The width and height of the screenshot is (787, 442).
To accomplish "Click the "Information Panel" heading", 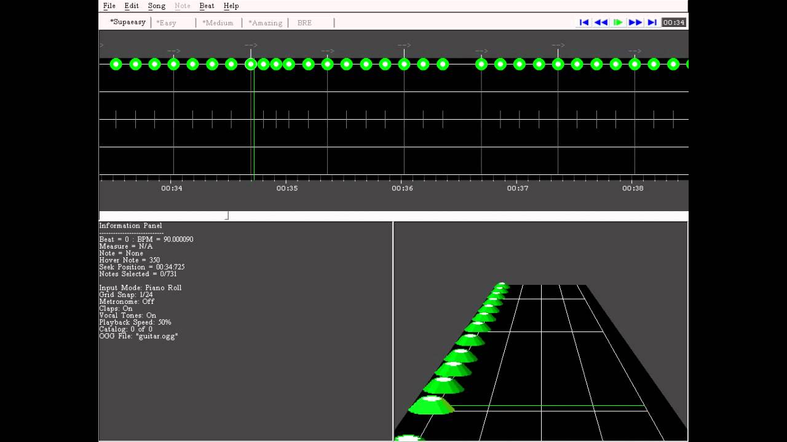I will [131, 226].
